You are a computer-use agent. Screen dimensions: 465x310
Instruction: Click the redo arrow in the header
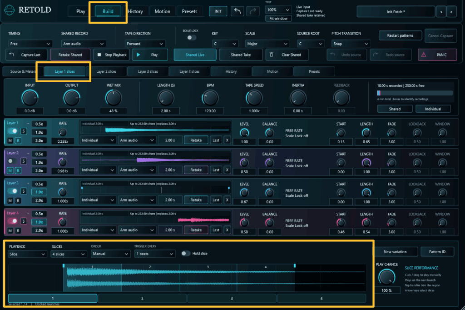click(x=252, y=11)
